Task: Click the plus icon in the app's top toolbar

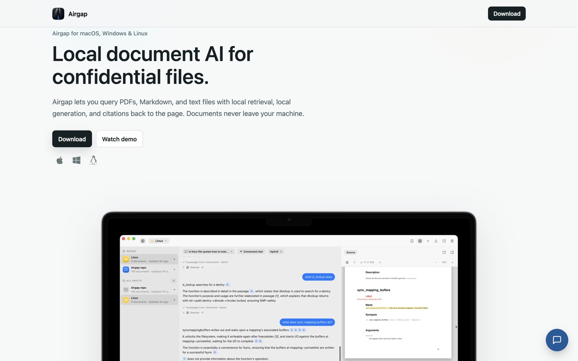Action: (428, 241)
